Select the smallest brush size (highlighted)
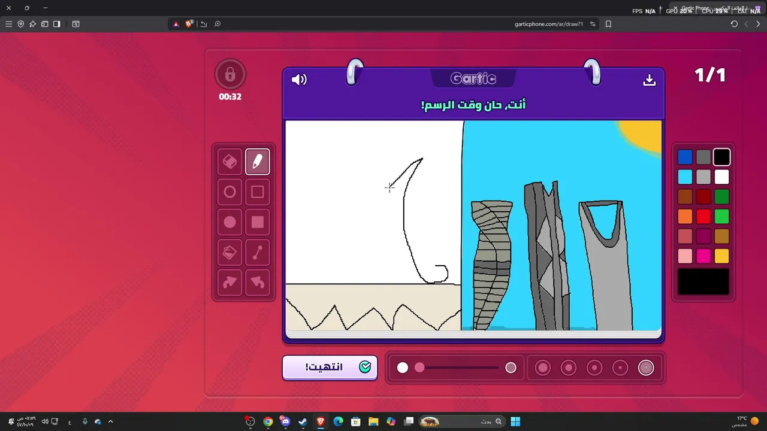The image size is (767, 431). pyautogui.click(x=646, y=368)
